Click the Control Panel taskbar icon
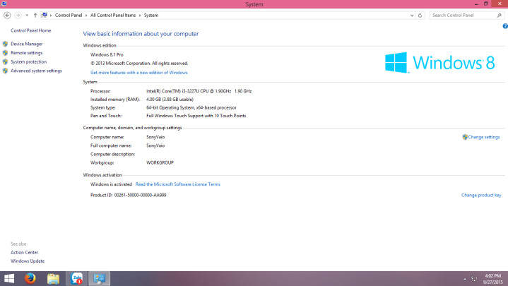Viewport: 508px width, 286px height. pyautogui.click(x=99, y=278)
